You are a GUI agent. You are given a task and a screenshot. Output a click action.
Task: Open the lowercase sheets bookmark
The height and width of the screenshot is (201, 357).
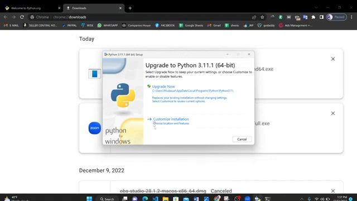click(x=232, y=25)
